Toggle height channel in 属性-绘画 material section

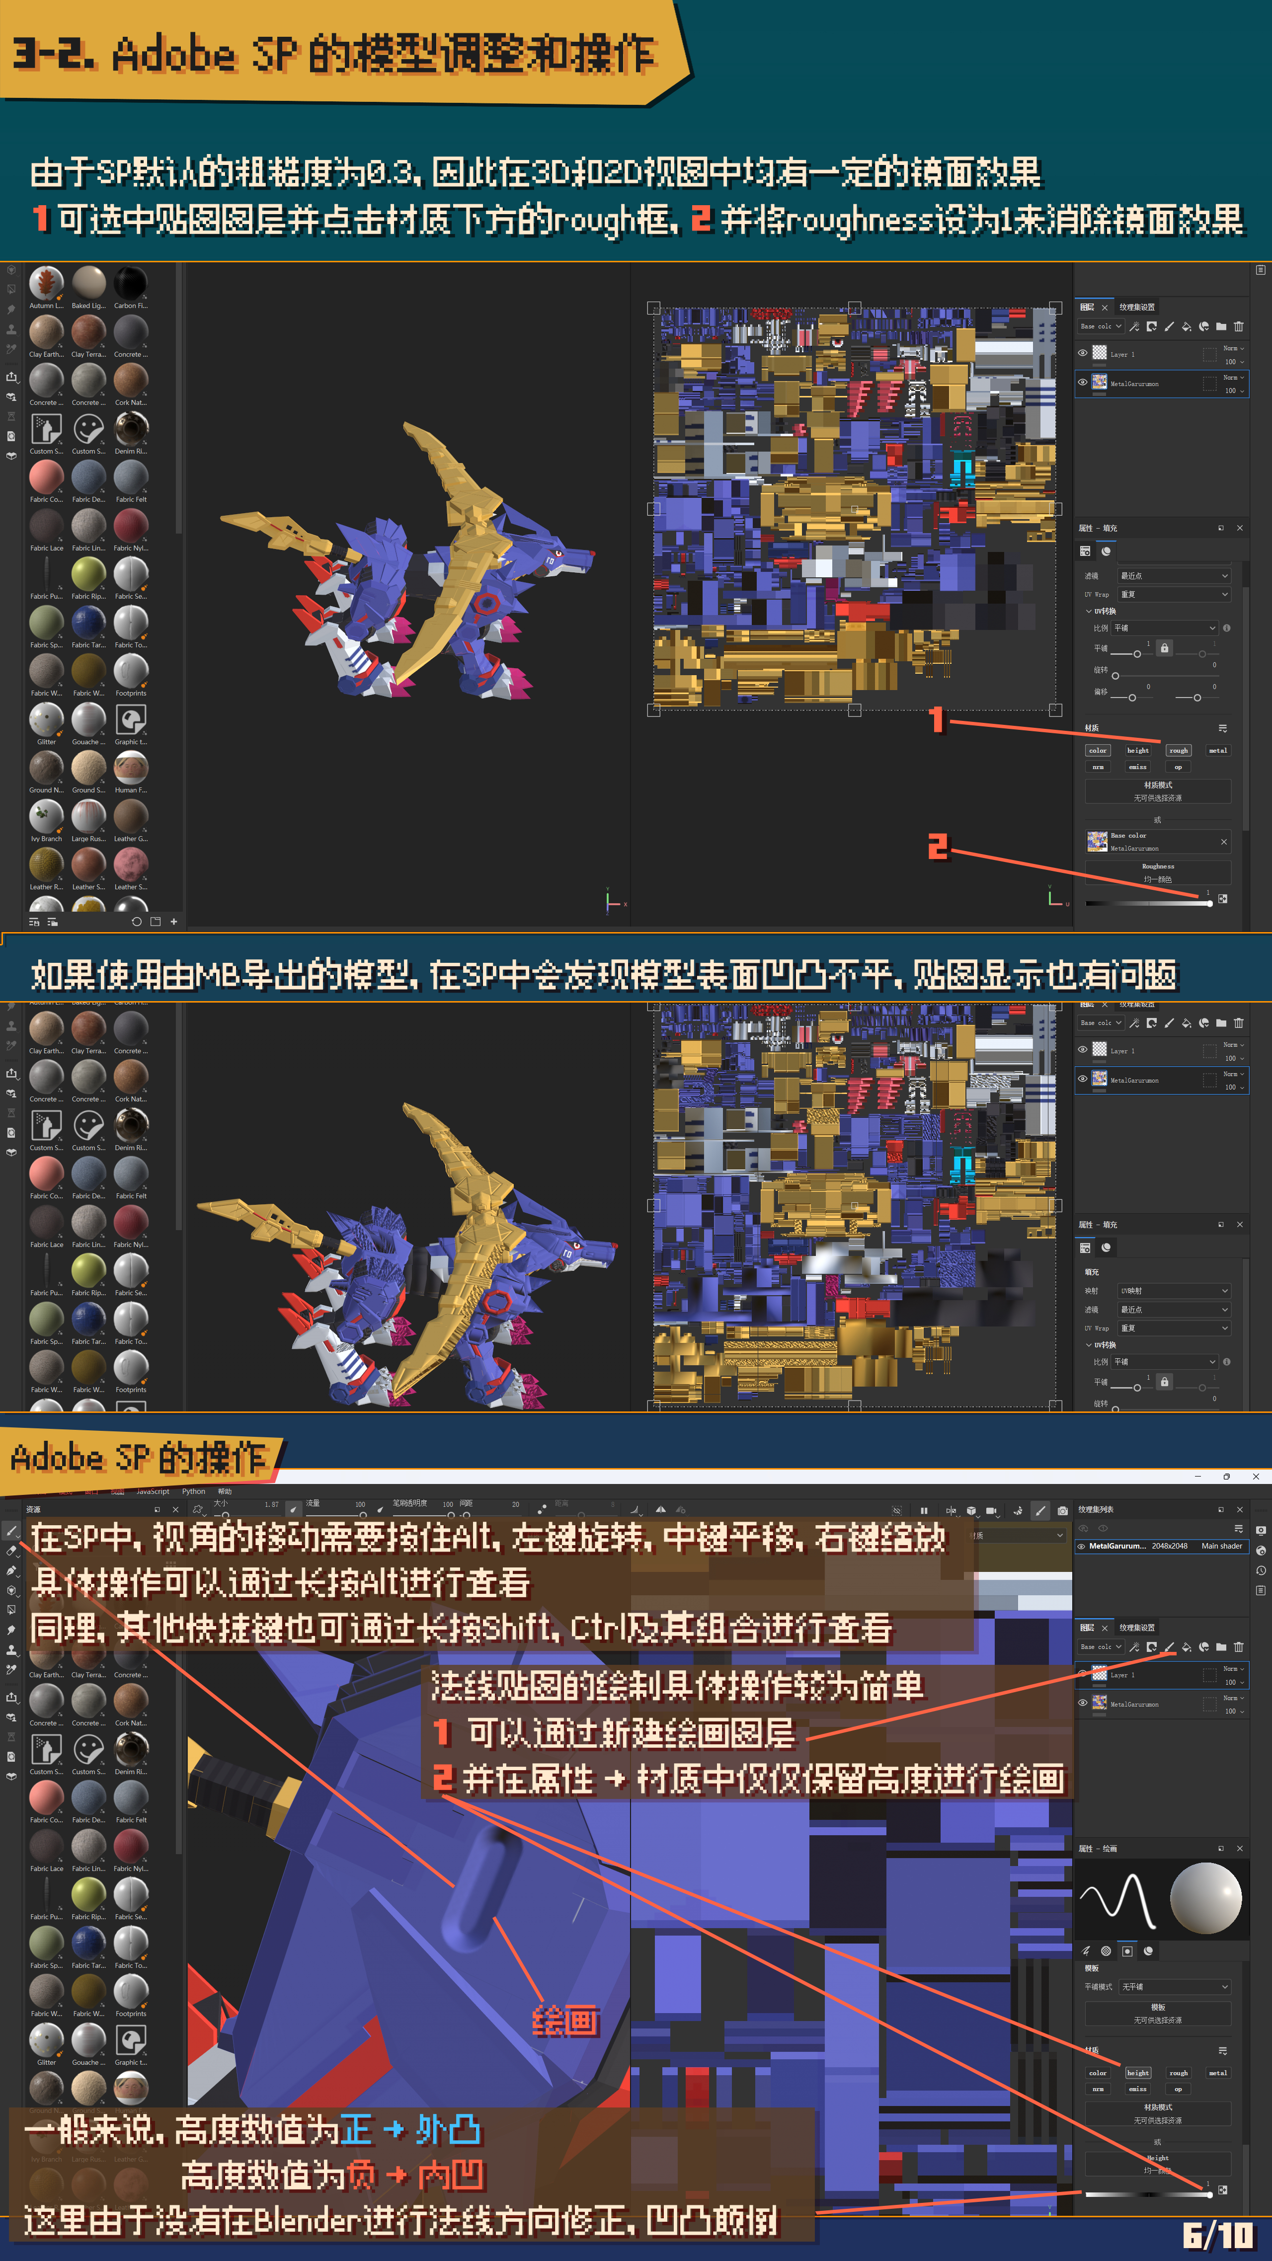coord(1138,2073)
